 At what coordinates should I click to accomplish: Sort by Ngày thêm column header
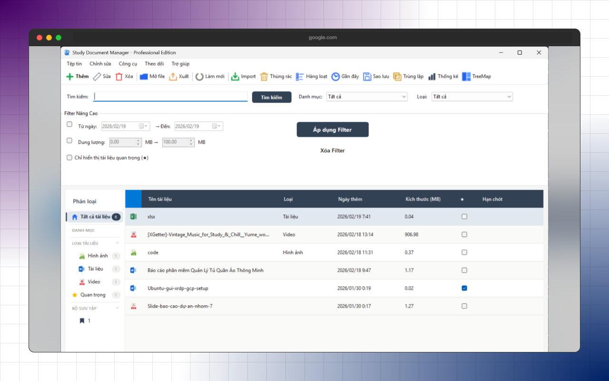350,199
